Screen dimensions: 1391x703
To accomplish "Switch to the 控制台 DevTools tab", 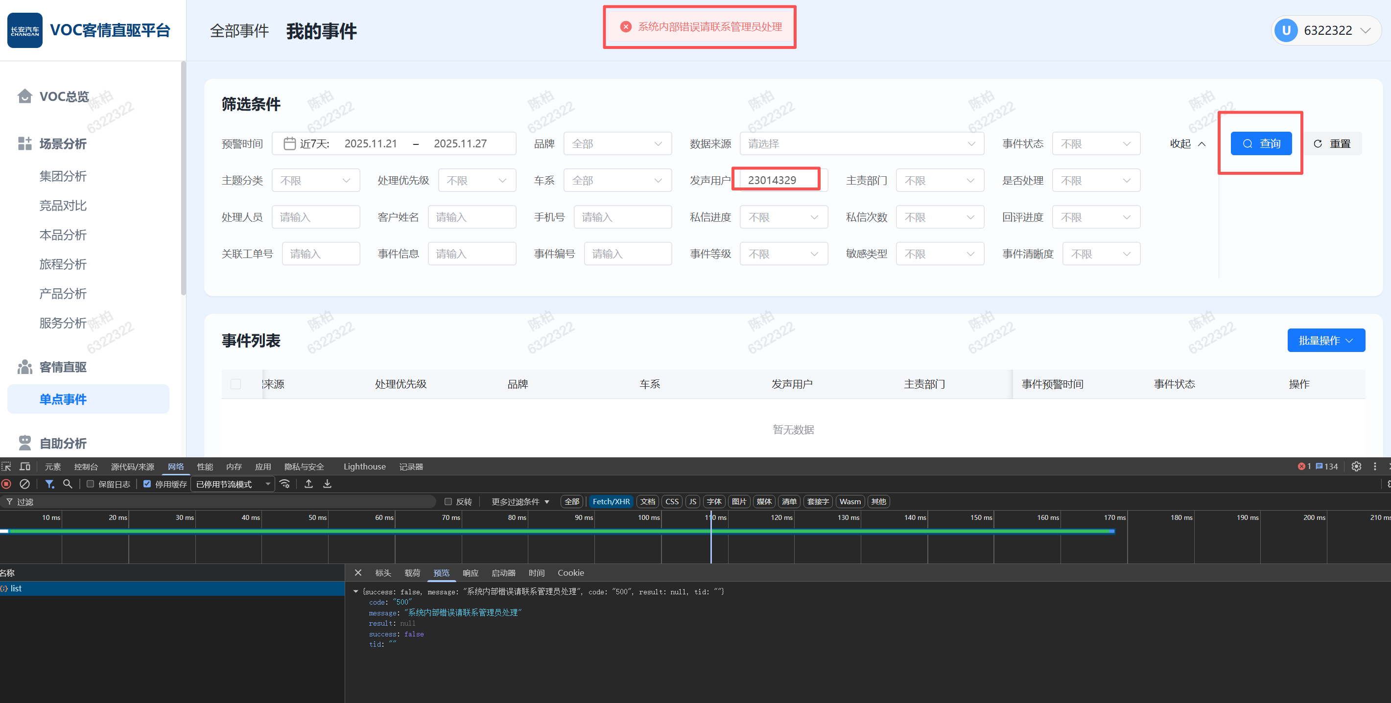I will (86, 467).
